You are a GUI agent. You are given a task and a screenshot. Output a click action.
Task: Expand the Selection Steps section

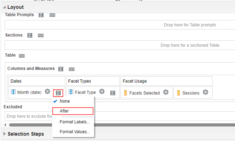pyautogui.click(x=4, y=134)
